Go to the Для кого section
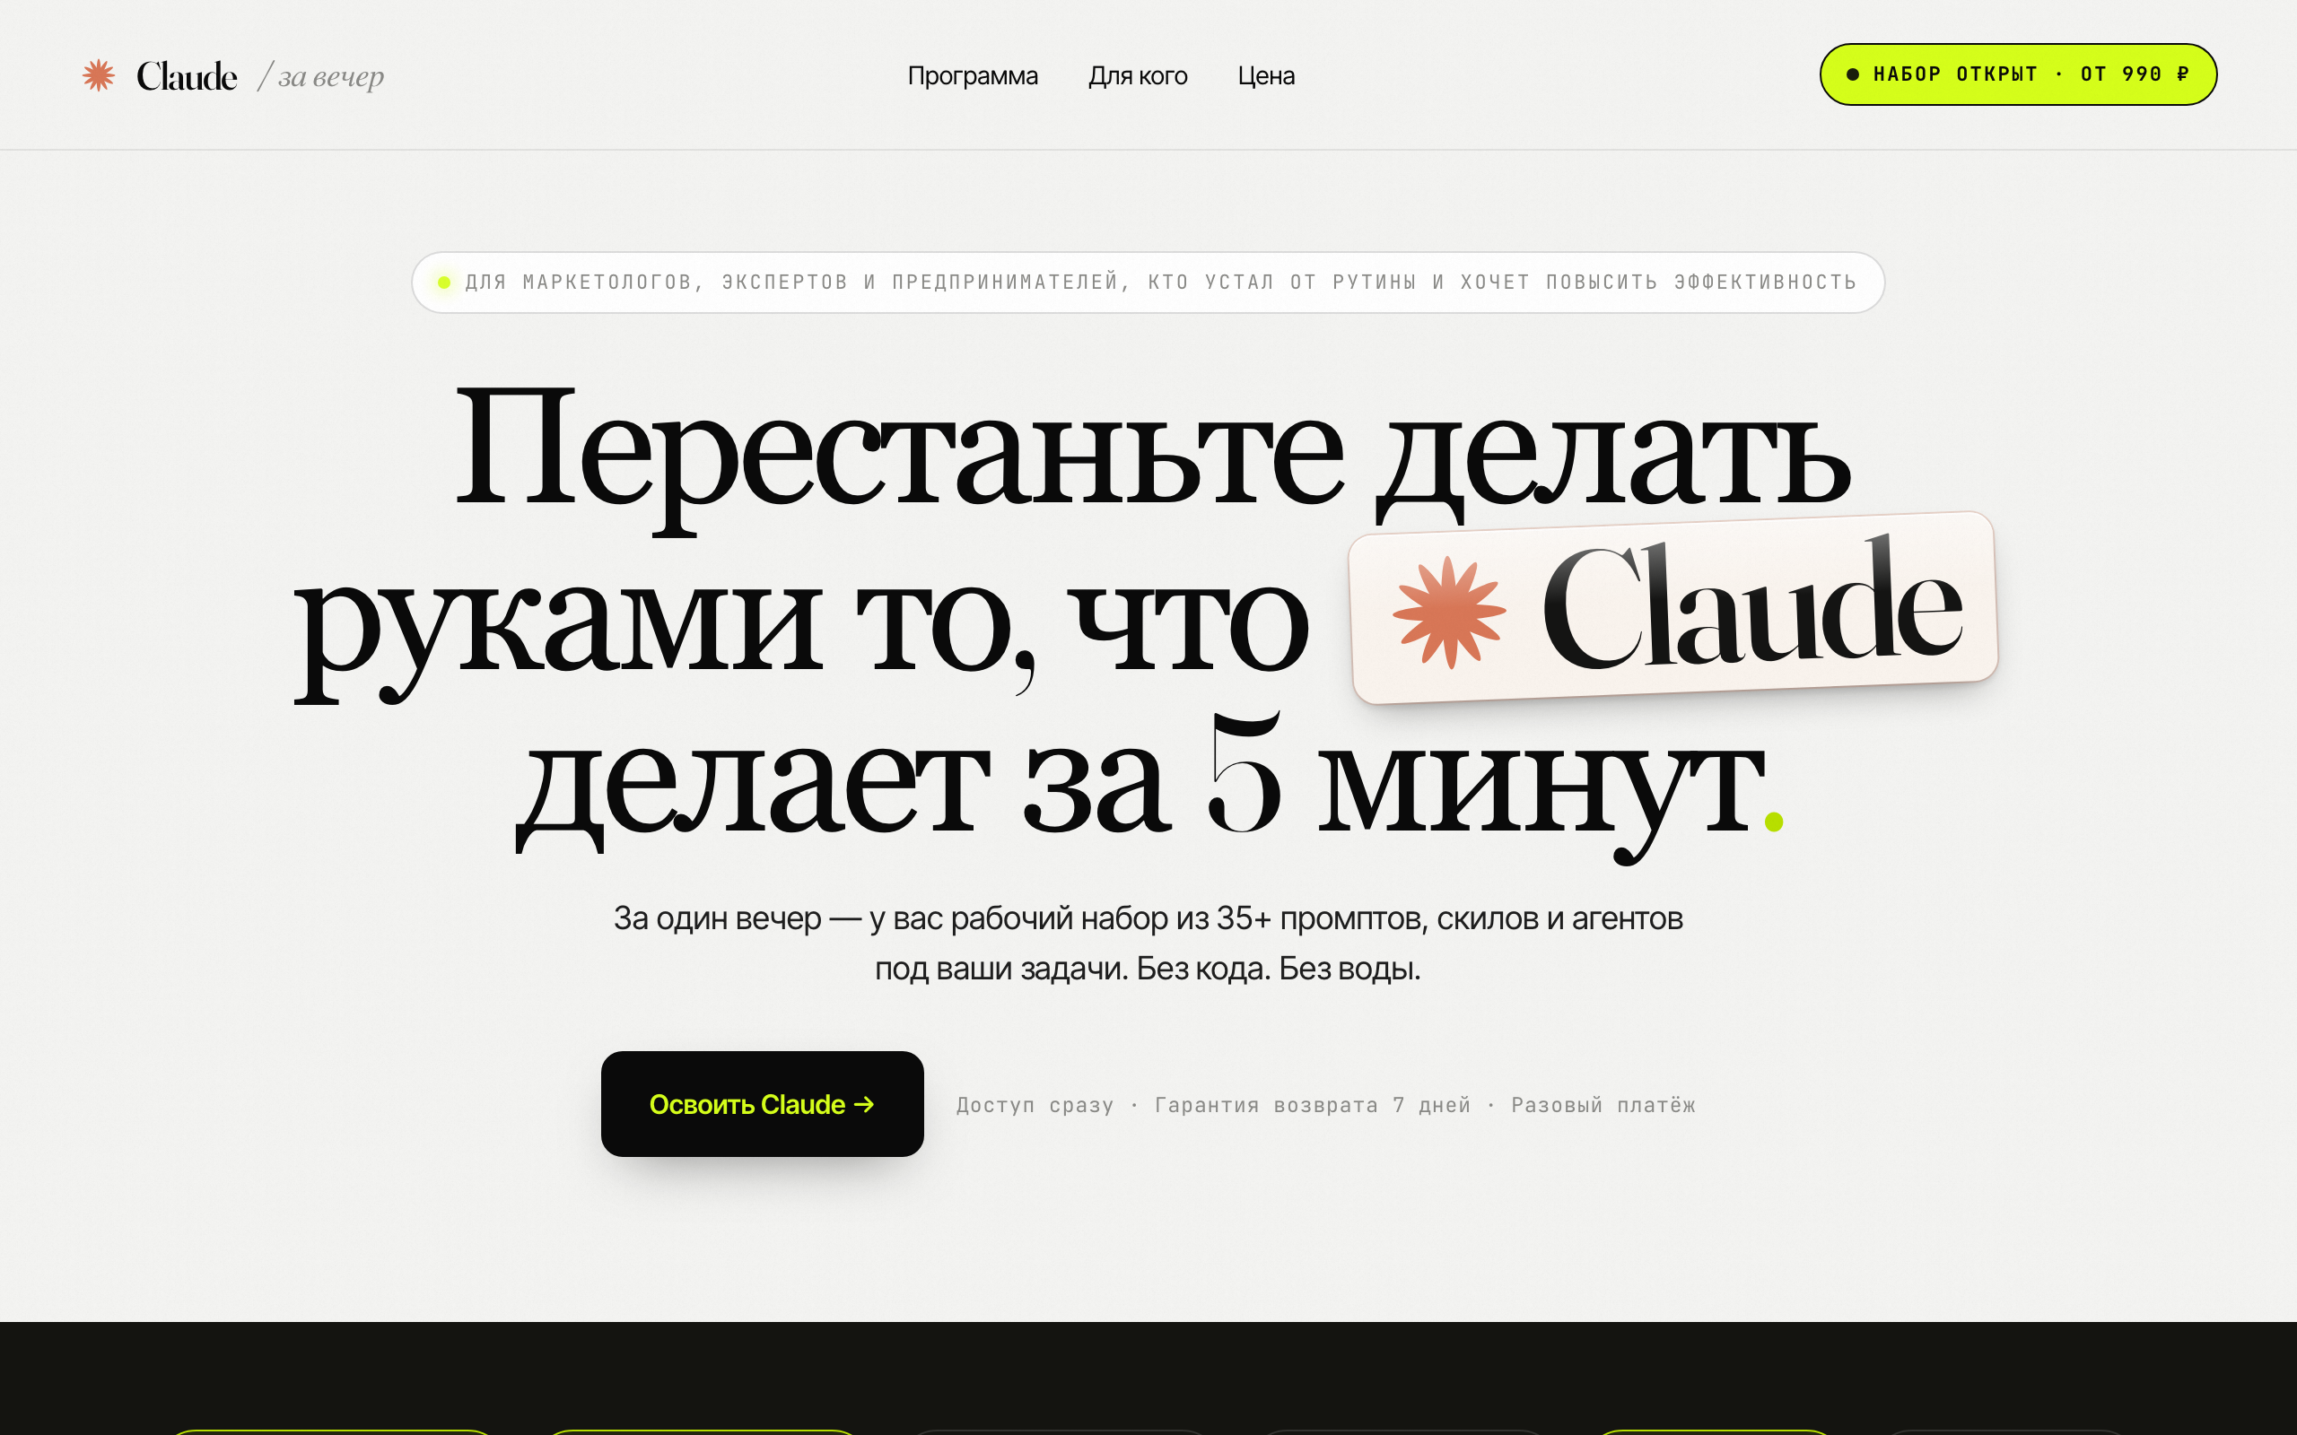Image resolution: width=2297 pixels, height=1435 pixels. [x=1137, y=76]
